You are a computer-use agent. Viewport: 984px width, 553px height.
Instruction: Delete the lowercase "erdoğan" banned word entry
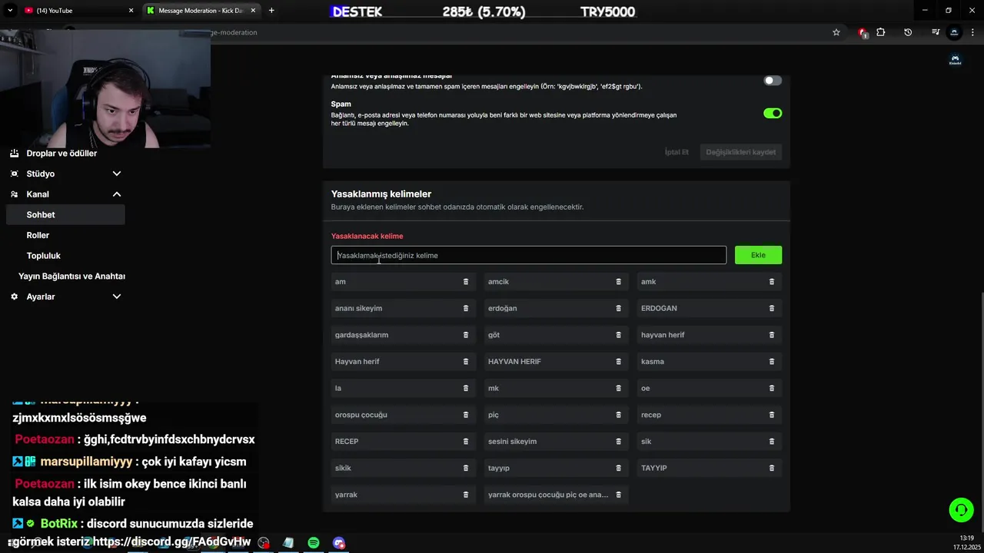(618, 308)
